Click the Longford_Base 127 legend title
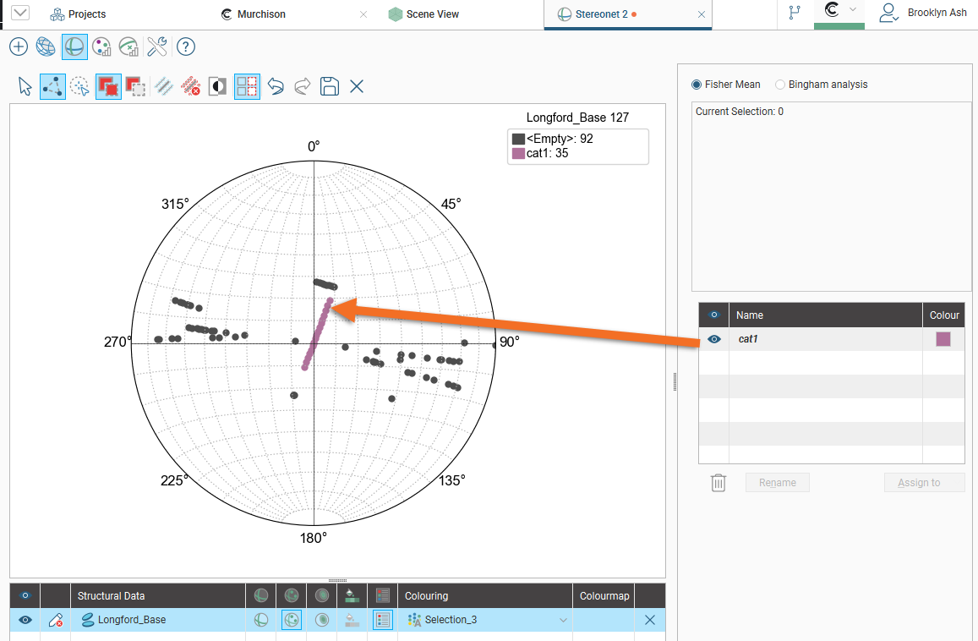 click(x=577, y=118)
